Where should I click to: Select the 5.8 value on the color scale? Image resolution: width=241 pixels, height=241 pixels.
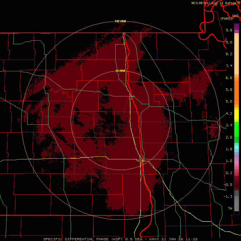tap(229, 90)
